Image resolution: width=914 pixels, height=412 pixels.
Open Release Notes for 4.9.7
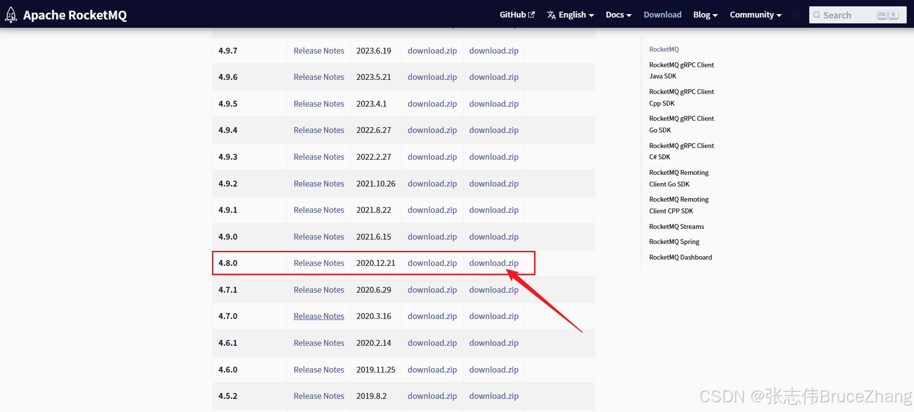tap(319, 51)
